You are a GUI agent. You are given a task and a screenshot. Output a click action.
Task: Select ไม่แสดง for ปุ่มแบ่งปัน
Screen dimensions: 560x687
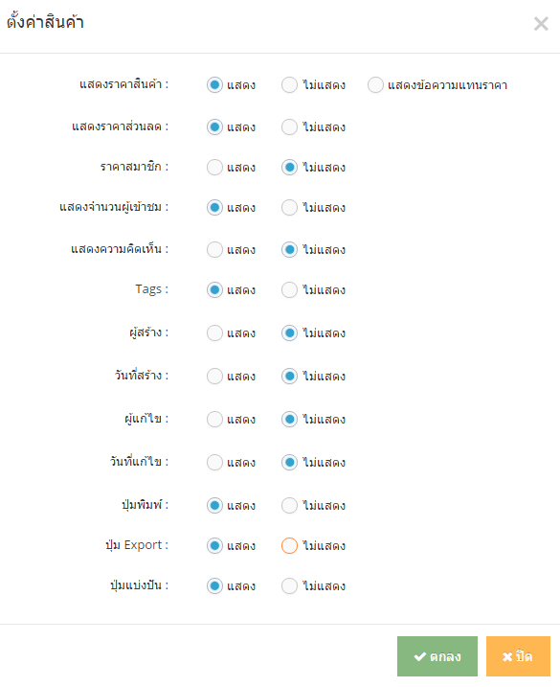click(x=289, y=586)
